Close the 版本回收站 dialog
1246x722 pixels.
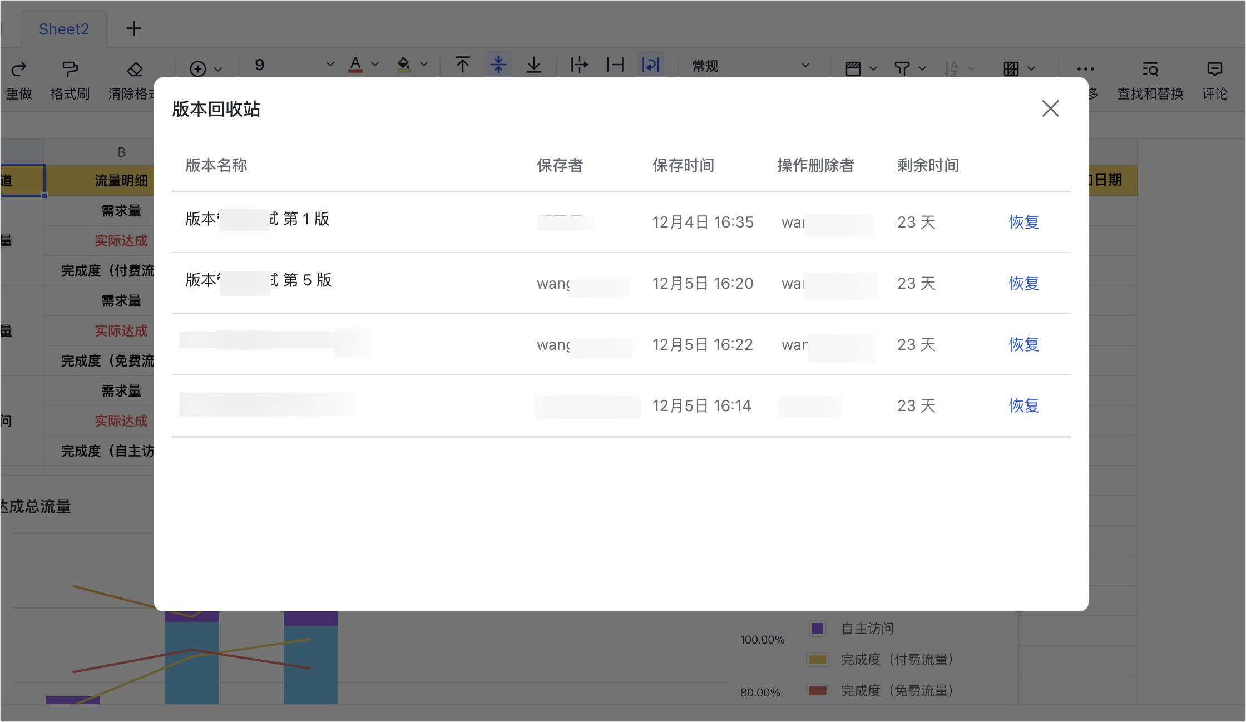[x=1050, y=108]
